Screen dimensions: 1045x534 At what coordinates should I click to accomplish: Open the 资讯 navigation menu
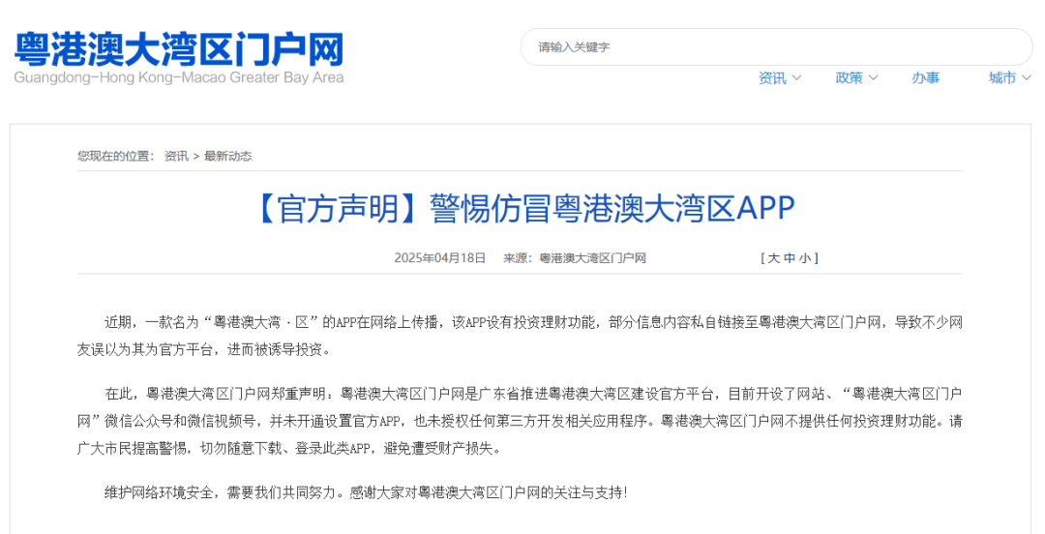tap(772, 78)
